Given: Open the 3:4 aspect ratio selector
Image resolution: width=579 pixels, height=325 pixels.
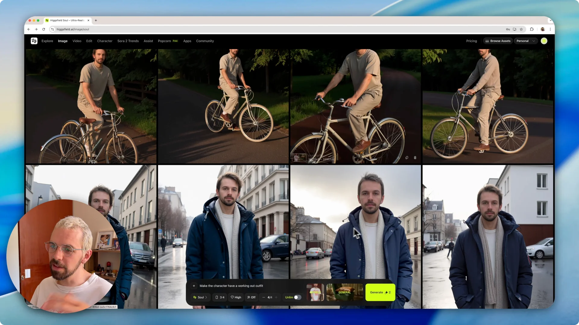Looking at the screenshot, I should click(220, 297).
